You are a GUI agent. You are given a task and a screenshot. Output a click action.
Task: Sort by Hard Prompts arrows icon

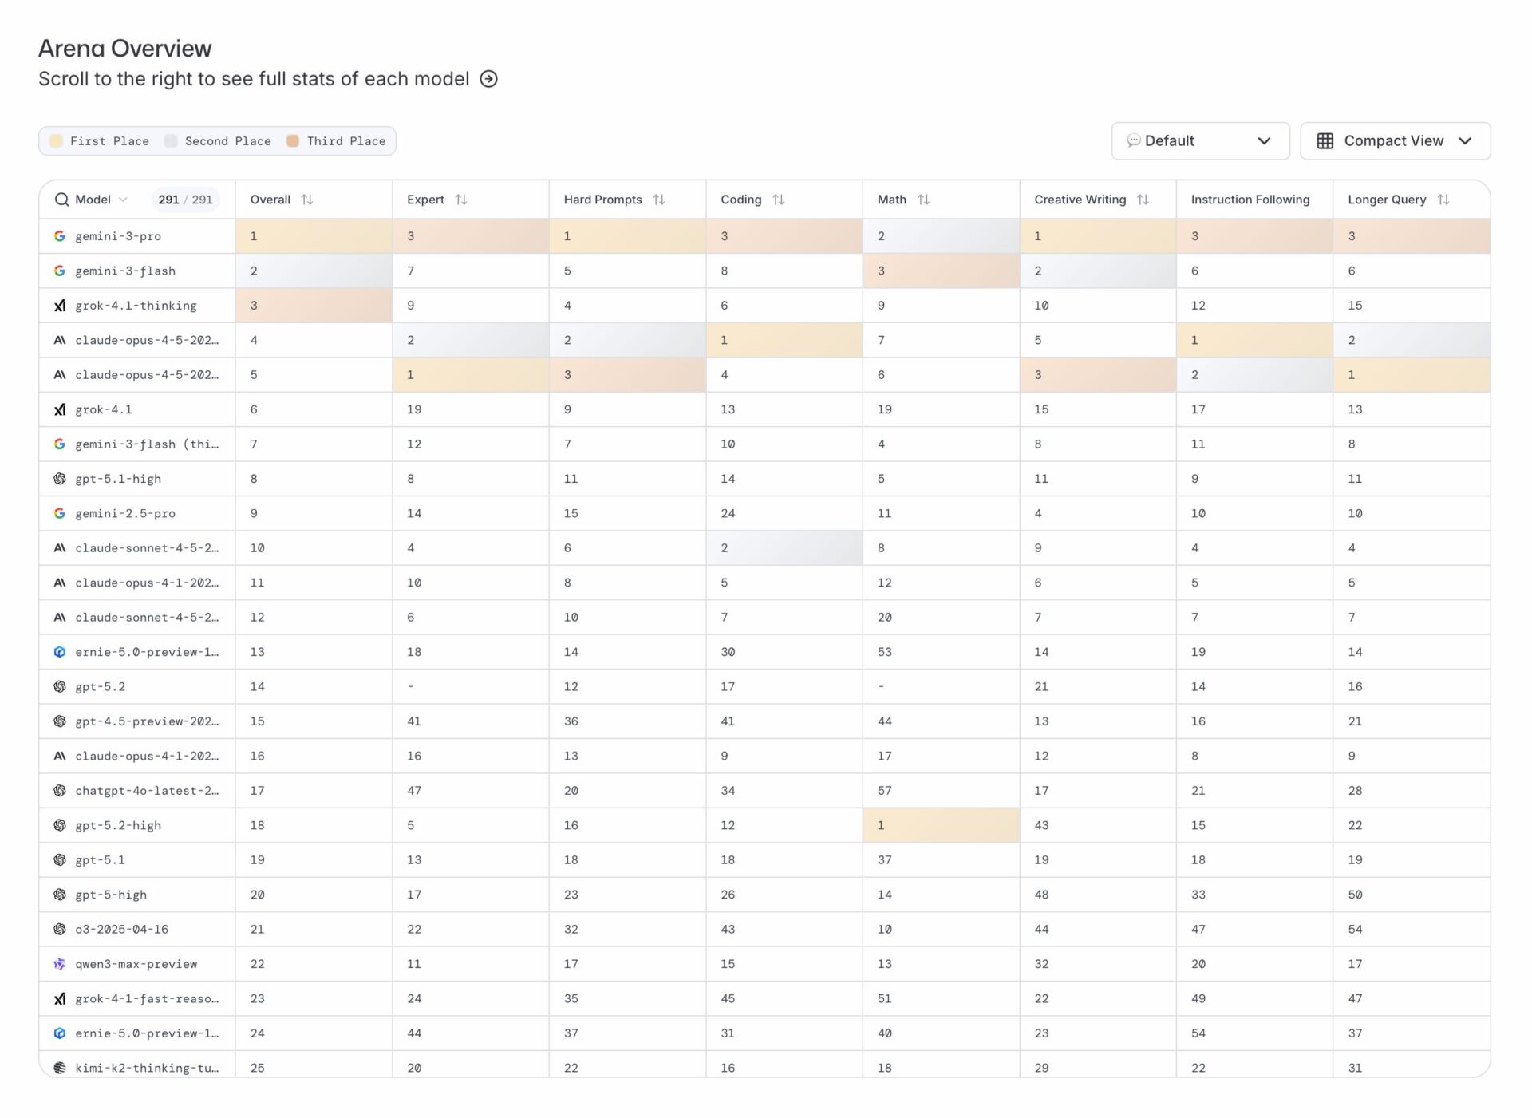tap(659, 200)
